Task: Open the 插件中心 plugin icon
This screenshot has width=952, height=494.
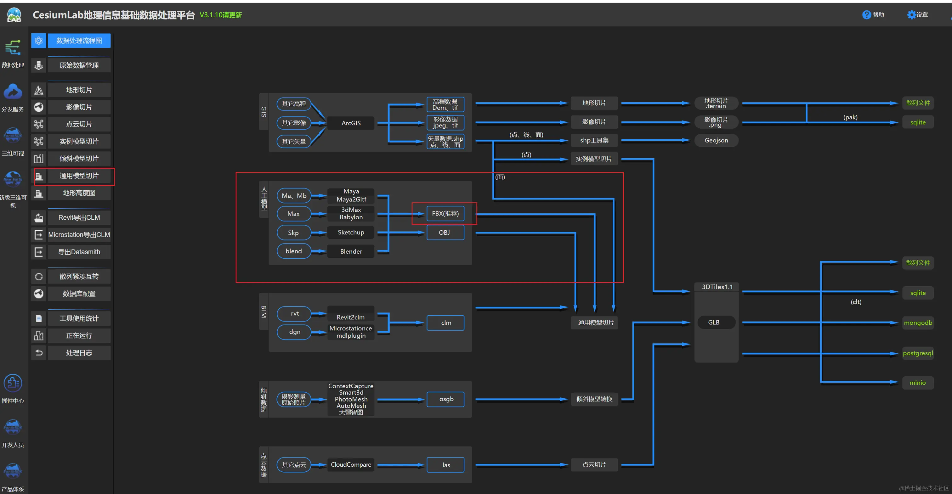Action: 13,383
